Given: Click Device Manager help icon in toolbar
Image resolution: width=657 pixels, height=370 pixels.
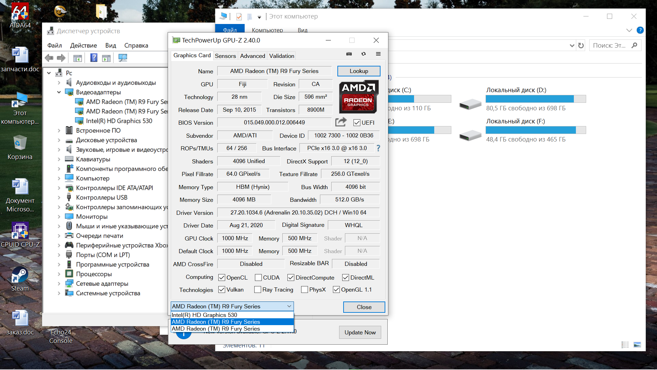Looking at the screenshot, I should click(x=93, y=58).
